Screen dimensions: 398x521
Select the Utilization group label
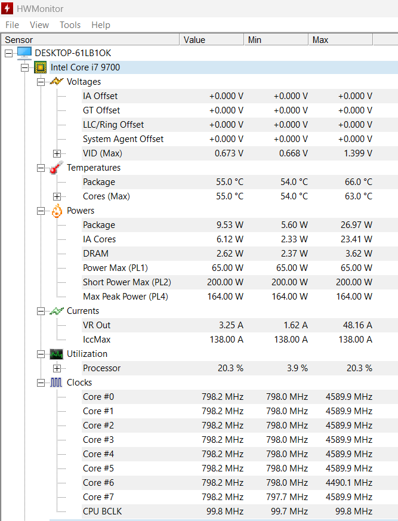pyautogui.click(x=87, y=354)
